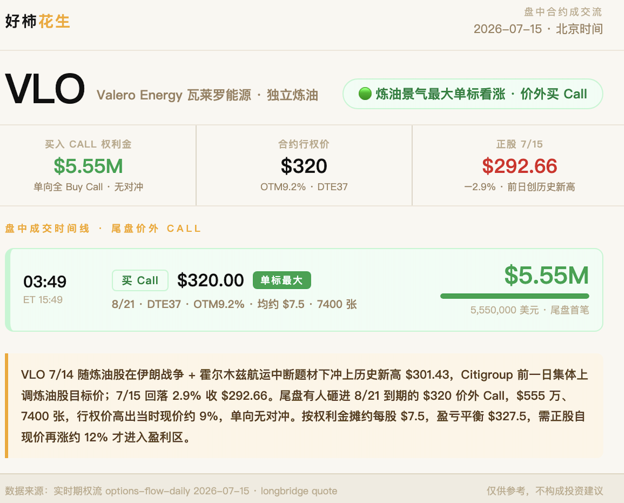Screen dimensions: 624x503
Task: Click the 数据来源 footer source line
Action: pyautogui.click(x=171, y=491)
